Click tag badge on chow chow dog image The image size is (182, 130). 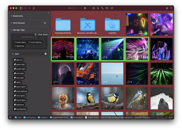pyautogui.click(x=55, y=107)
